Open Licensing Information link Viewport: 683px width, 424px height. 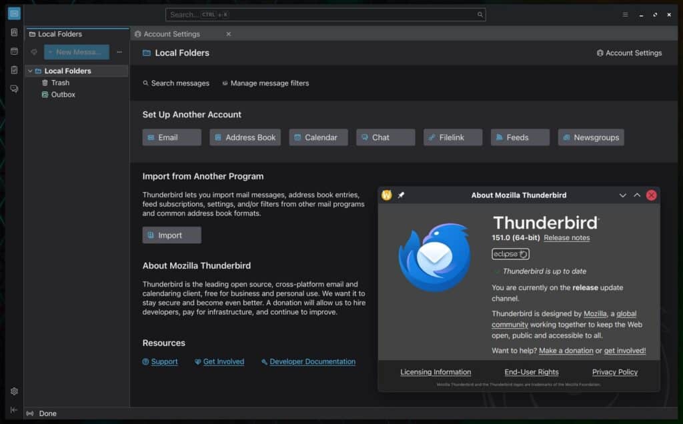coord(436,372)
